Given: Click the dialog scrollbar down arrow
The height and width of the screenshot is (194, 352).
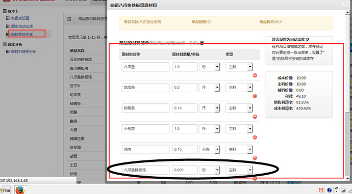Looking at the screenshot, I should point(347,179).
